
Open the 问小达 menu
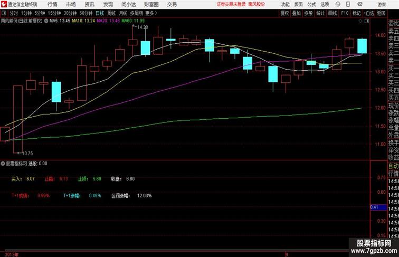tap(128, 4)
